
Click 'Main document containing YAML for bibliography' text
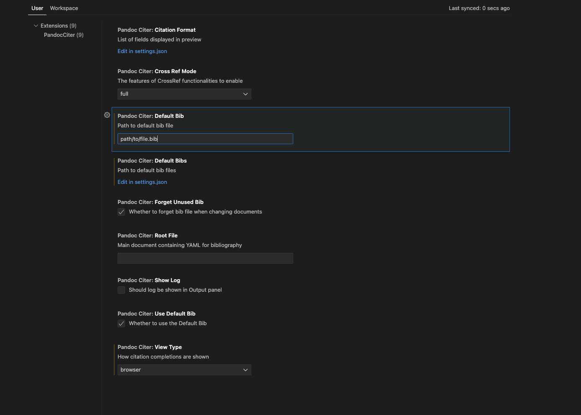click(x=180, y=245)
